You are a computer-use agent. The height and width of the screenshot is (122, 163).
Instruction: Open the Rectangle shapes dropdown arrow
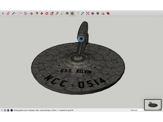28,13
